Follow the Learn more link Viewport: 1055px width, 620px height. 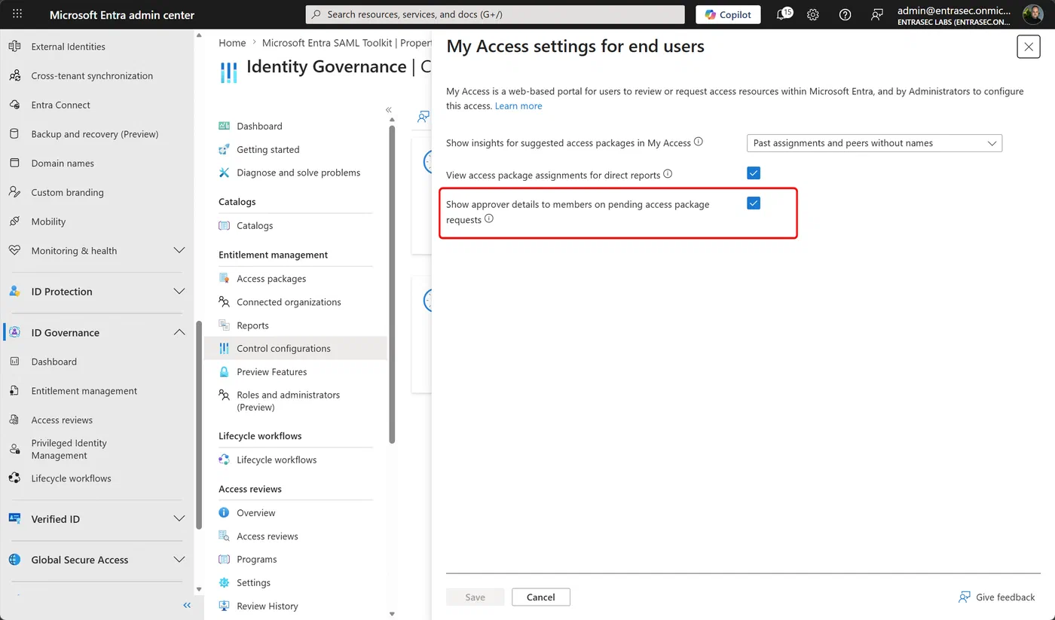coord(518,106)
